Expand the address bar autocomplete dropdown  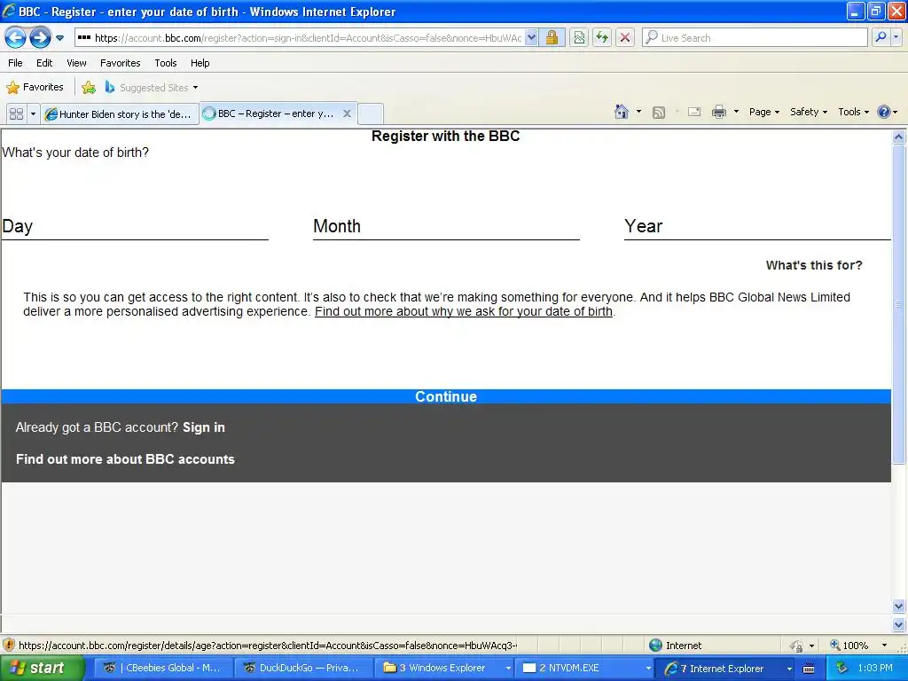click(531, 37)
